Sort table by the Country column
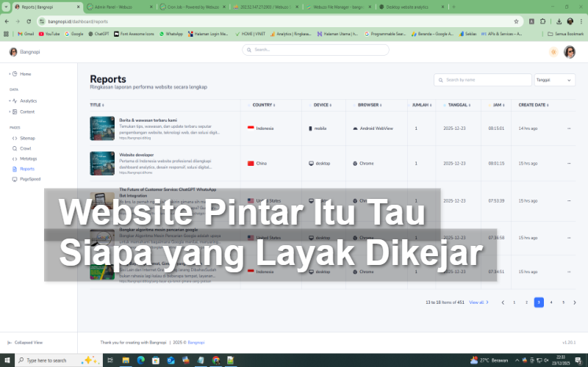The width and height of the screenshot is (588, 367). point(262,105)
